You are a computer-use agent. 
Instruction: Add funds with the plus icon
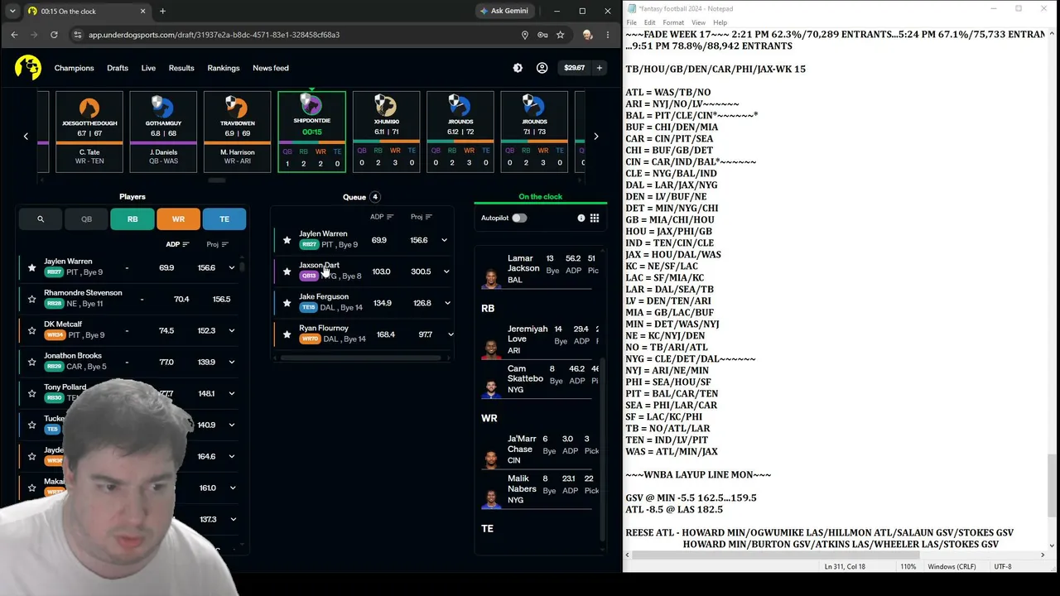click(599, 68)
